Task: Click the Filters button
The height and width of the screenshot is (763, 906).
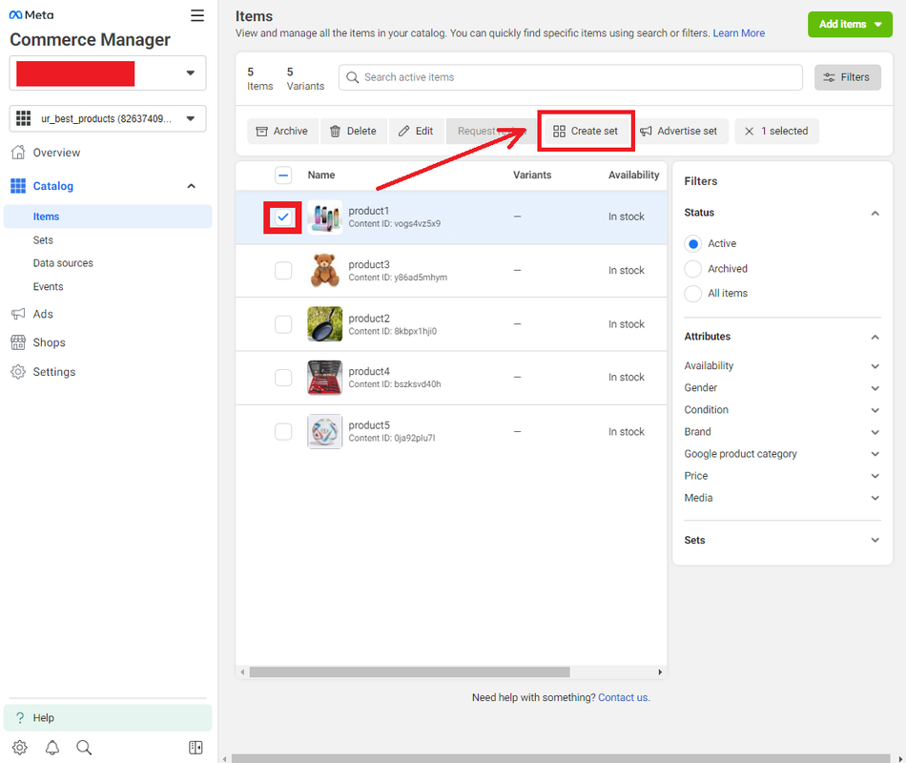Action: 847,77
